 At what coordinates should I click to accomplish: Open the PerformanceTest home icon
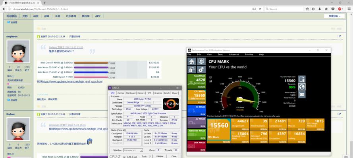(x=192, y=62)
